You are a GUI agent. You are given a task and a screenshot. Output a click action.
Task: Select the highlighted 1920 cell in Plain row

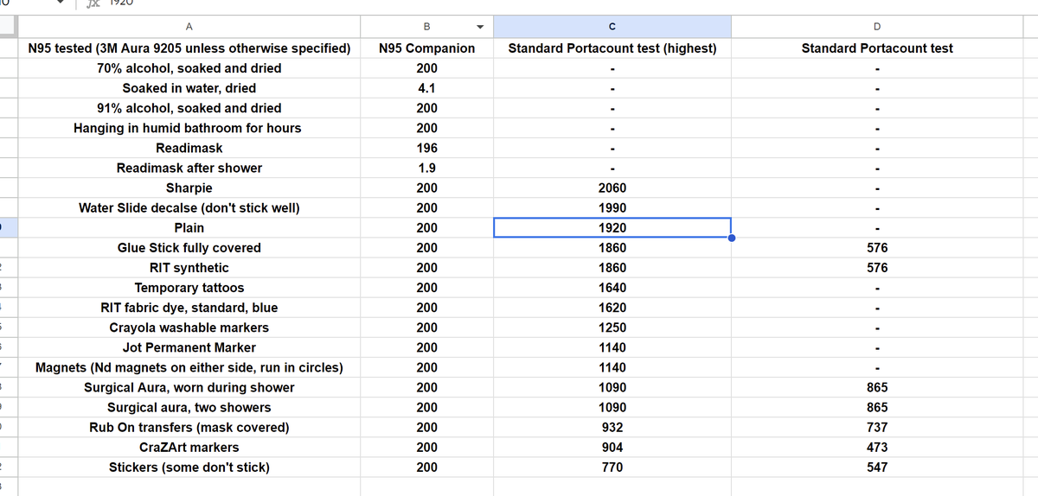pos(612,227)
